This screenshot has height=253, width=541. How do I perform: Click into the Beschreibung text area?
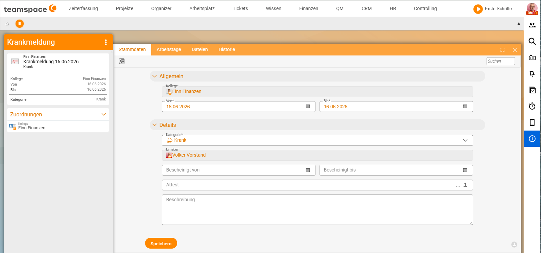(x=317, y=210)
